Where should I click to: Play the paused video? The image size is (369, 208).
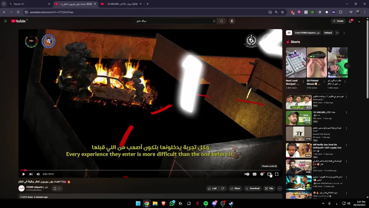click(24, 174)
